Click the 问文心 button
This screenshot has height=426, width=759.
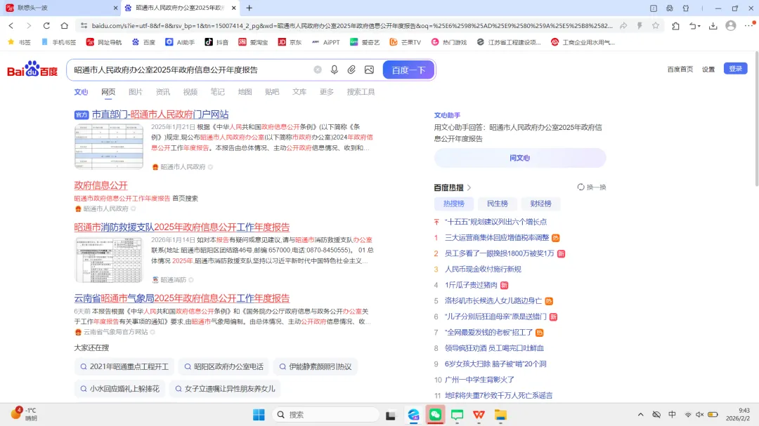[520, 158]
